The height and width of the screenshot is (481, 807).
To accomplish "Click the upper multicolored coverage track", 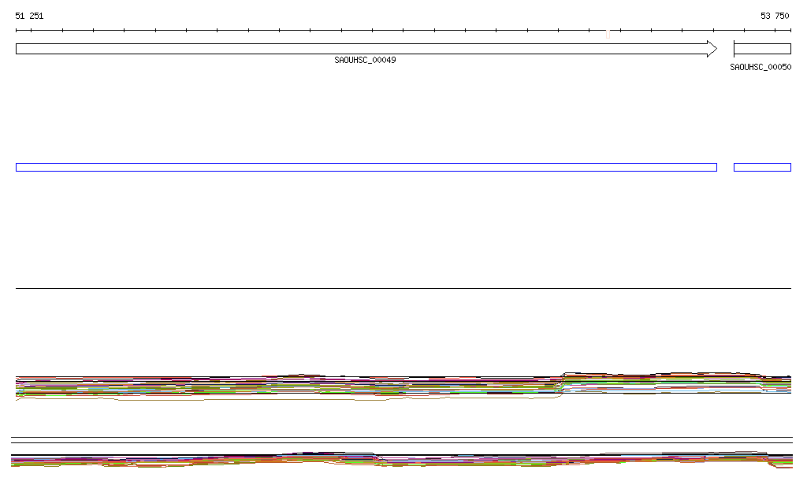I will (315, 386).
